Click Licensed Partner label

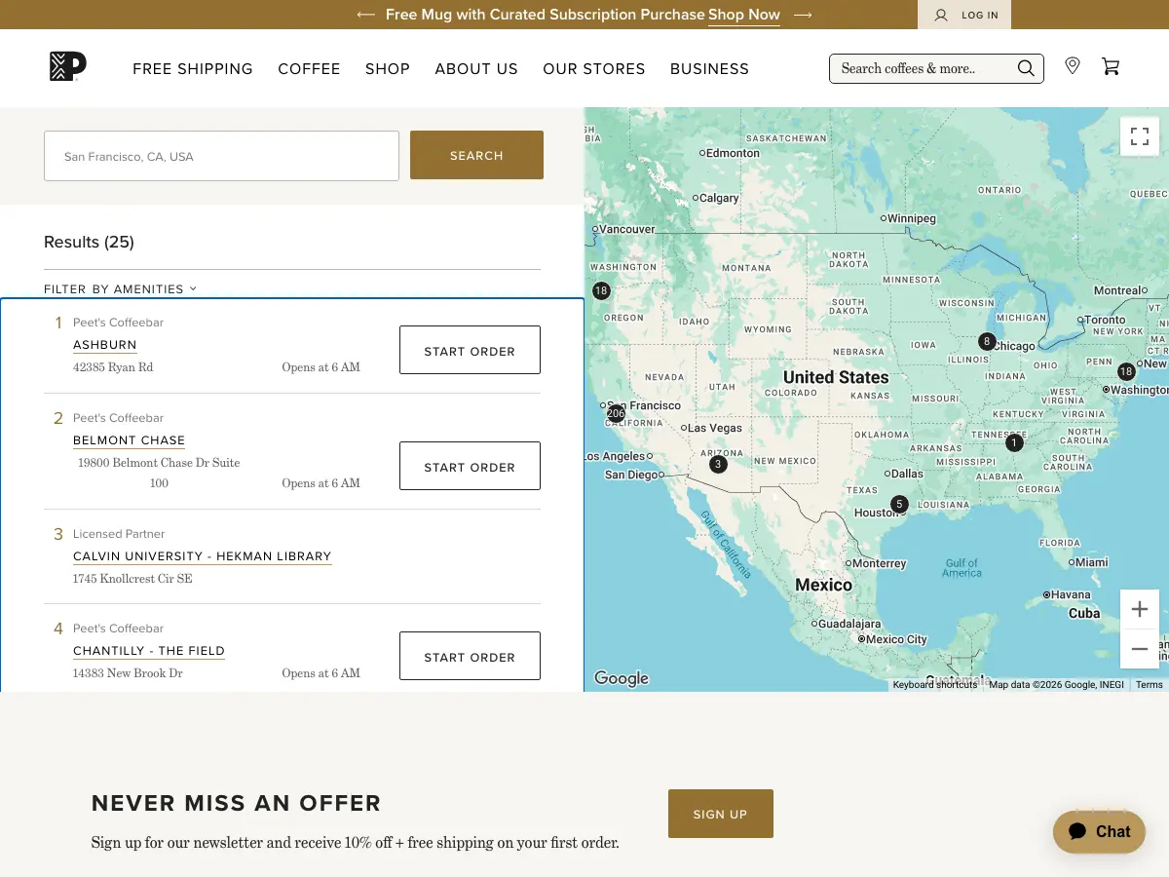pyautogui.click(x=119, y=534)
